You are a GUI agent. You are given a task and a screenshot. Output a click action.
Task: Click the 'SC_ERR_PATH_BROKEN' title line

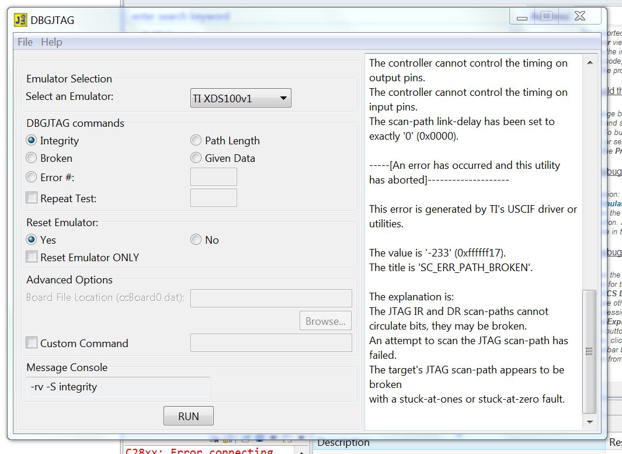click(x=451, y=268)
